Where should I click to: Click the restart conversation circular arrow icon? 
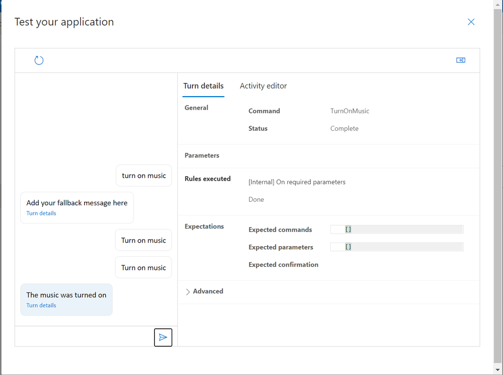pos(39,60)
